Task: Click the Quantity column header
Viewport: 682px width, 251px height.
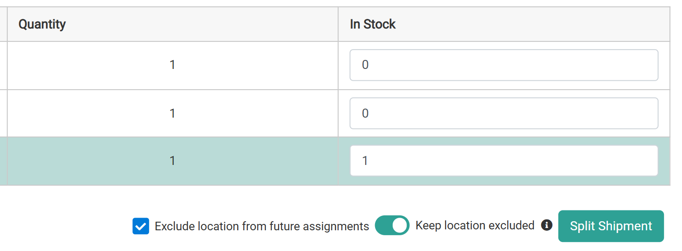Action: point(42,24)
